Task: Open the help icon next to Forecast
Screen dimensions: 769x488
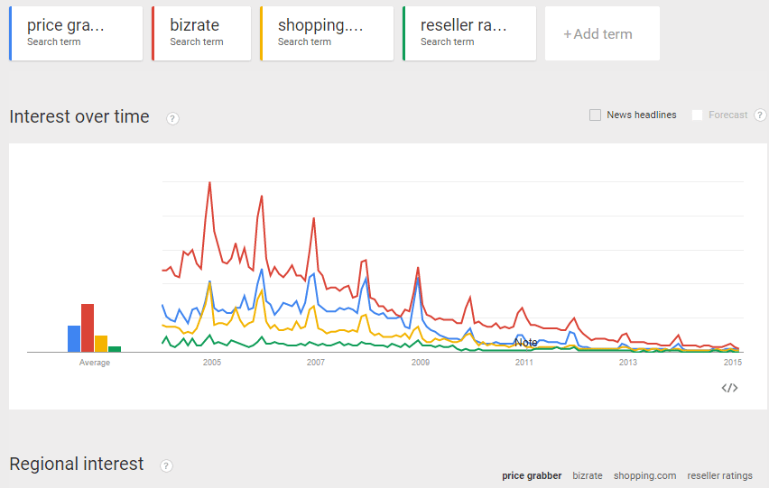Action: click(x=760, y=115)
